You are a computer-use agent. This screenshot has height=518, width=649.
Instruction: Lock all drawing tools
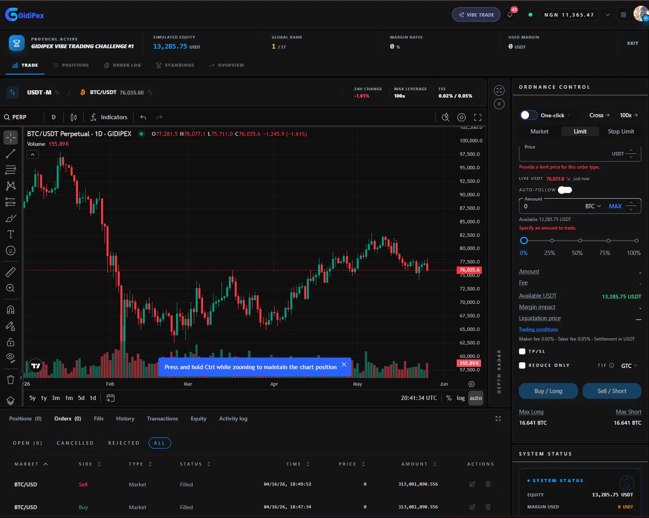[x=10, y=342]
